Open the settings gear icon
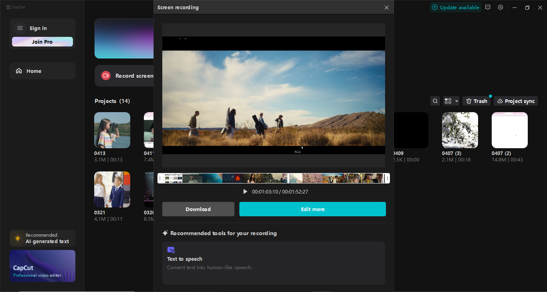 click(x=500, y=7)
